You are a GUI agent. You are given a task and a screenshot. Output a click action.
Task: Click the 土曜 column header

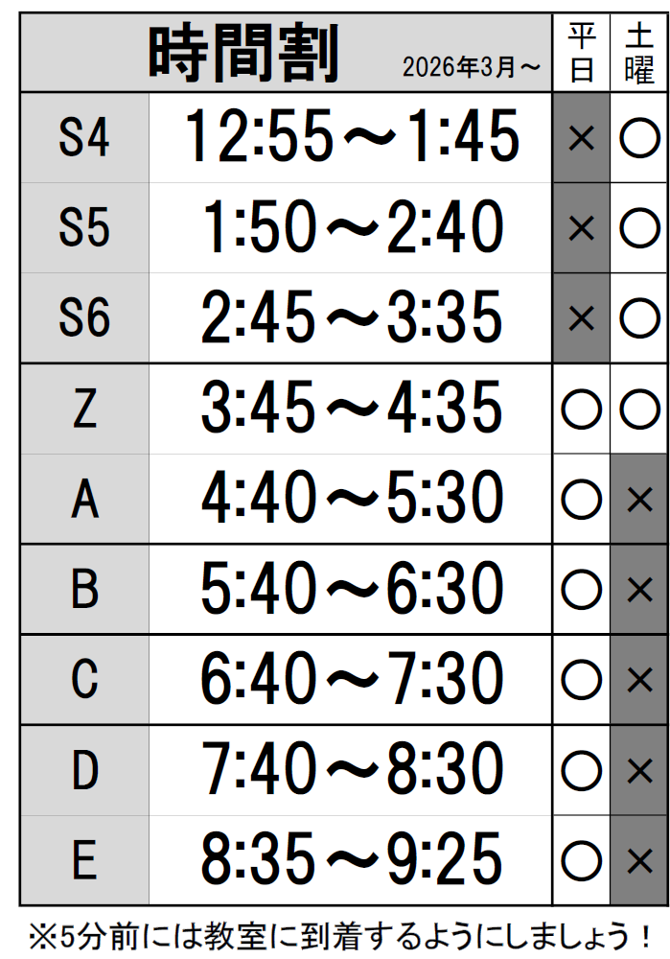click(x=638, y=54)
